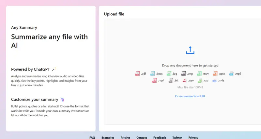261x139 pixels.
Task: Click the .mp4 file type icon
Action: point(155,80)
